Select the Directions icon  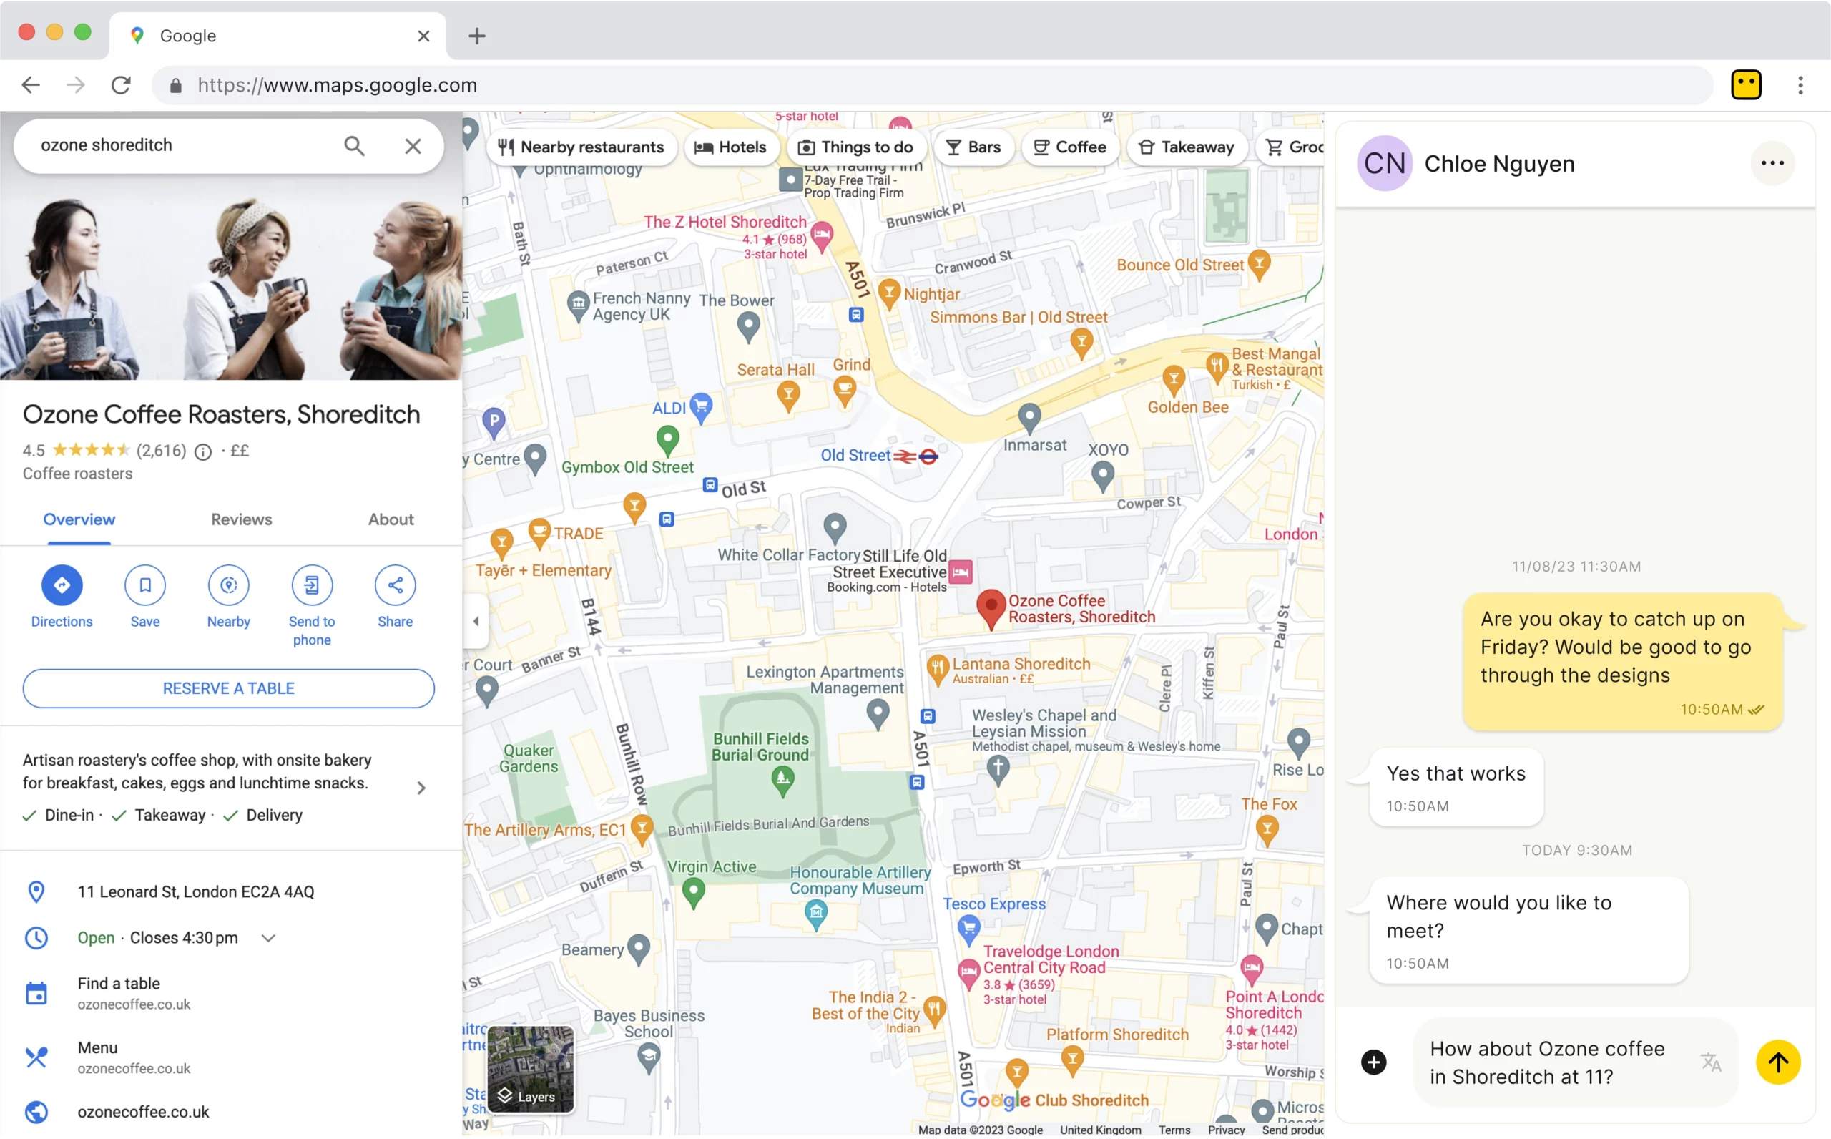coord(62,585)
